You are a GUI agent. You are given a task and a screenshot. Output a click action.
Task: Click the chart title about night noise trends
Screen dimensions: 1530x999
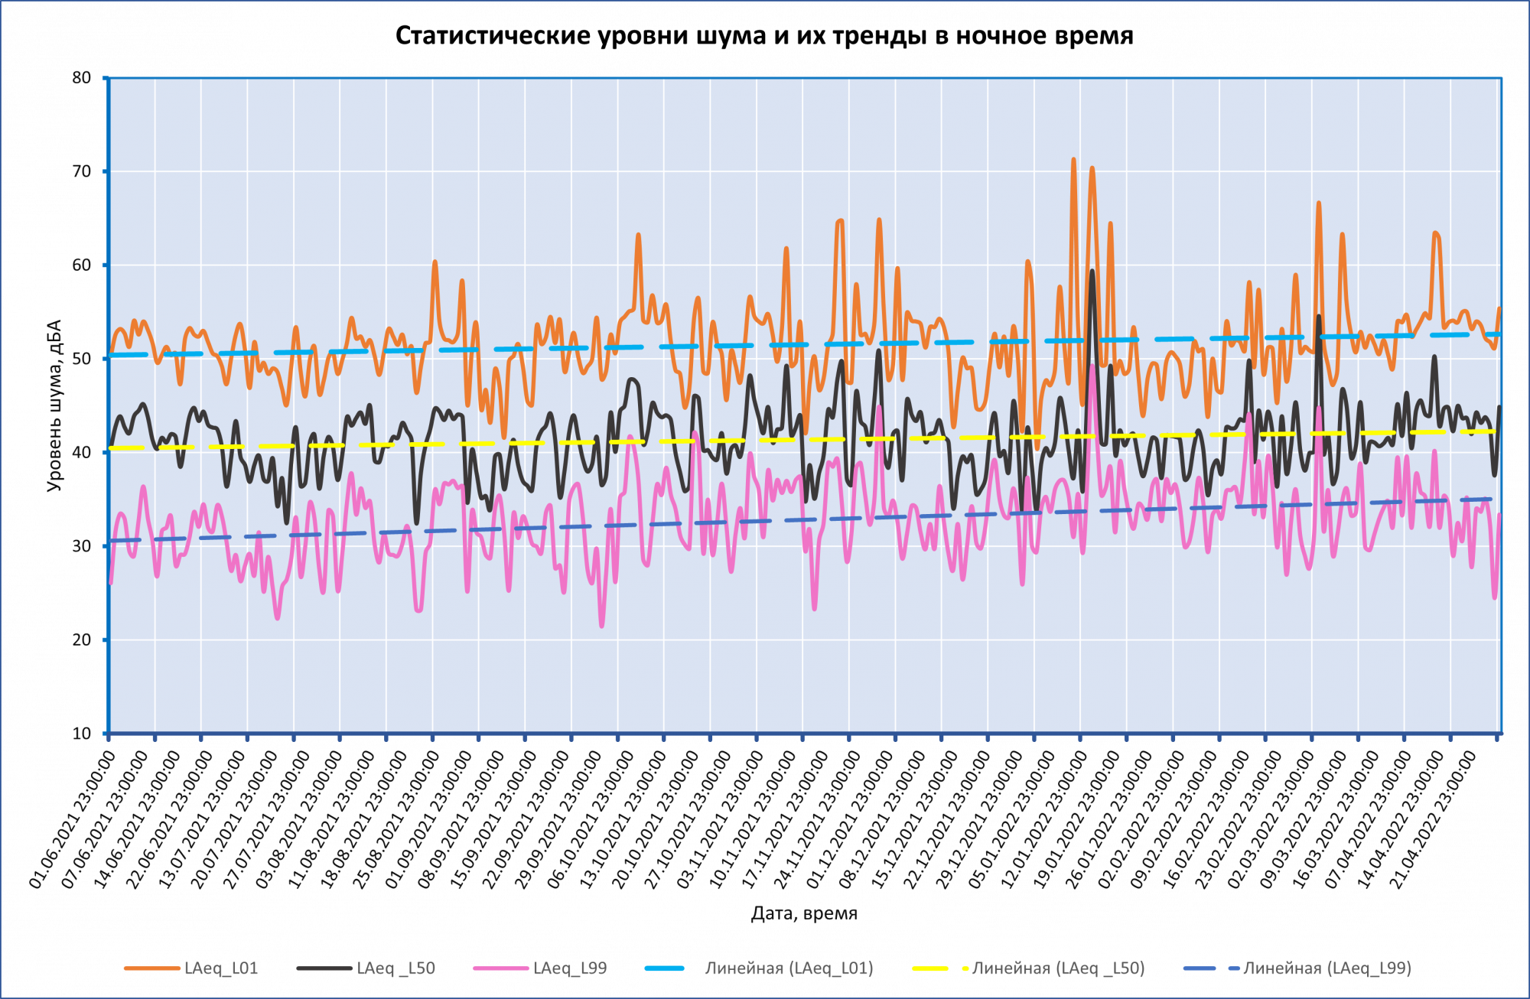click(764, 35)
